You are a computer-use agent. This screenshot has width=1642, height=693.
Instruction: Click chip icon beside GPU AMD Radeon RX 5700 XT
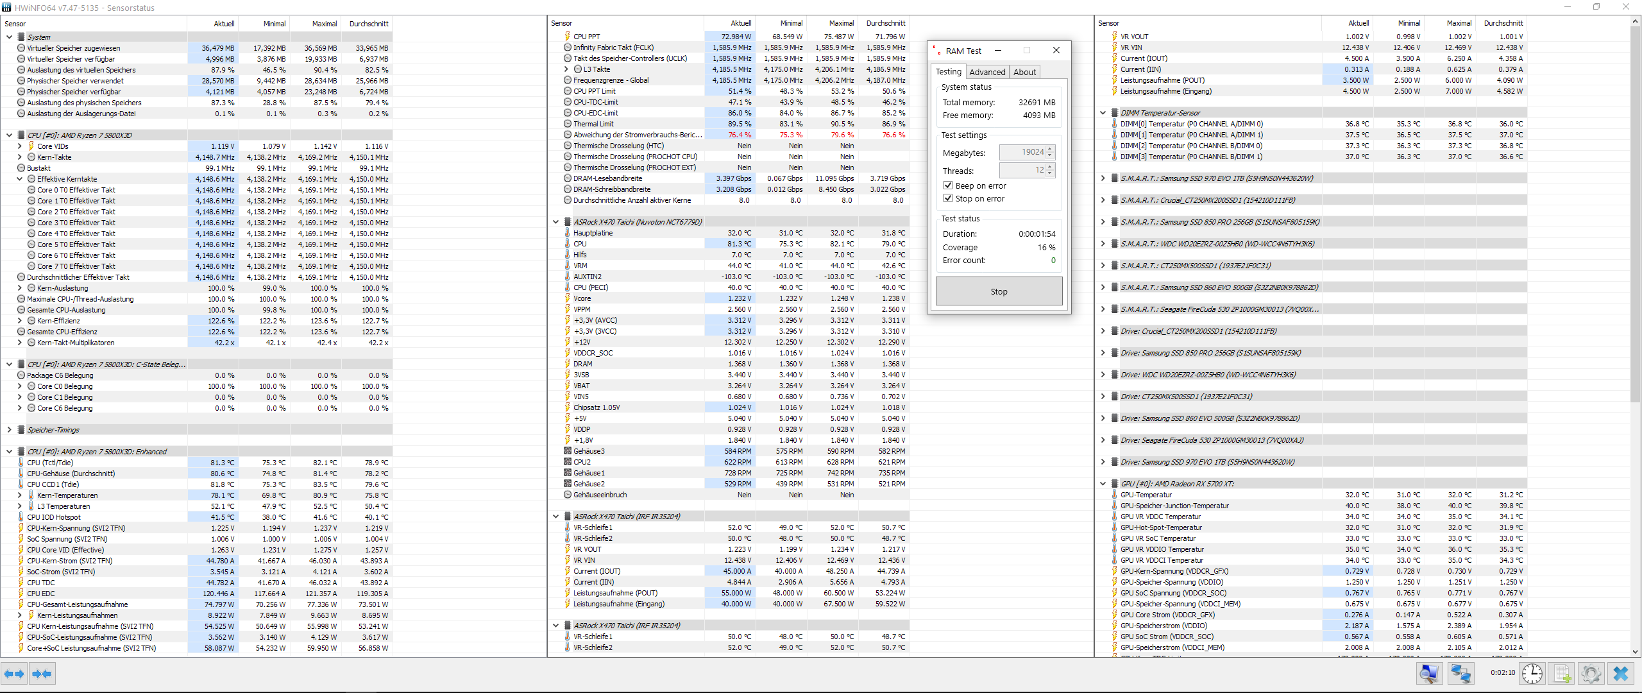click(x=1114, y=483)
